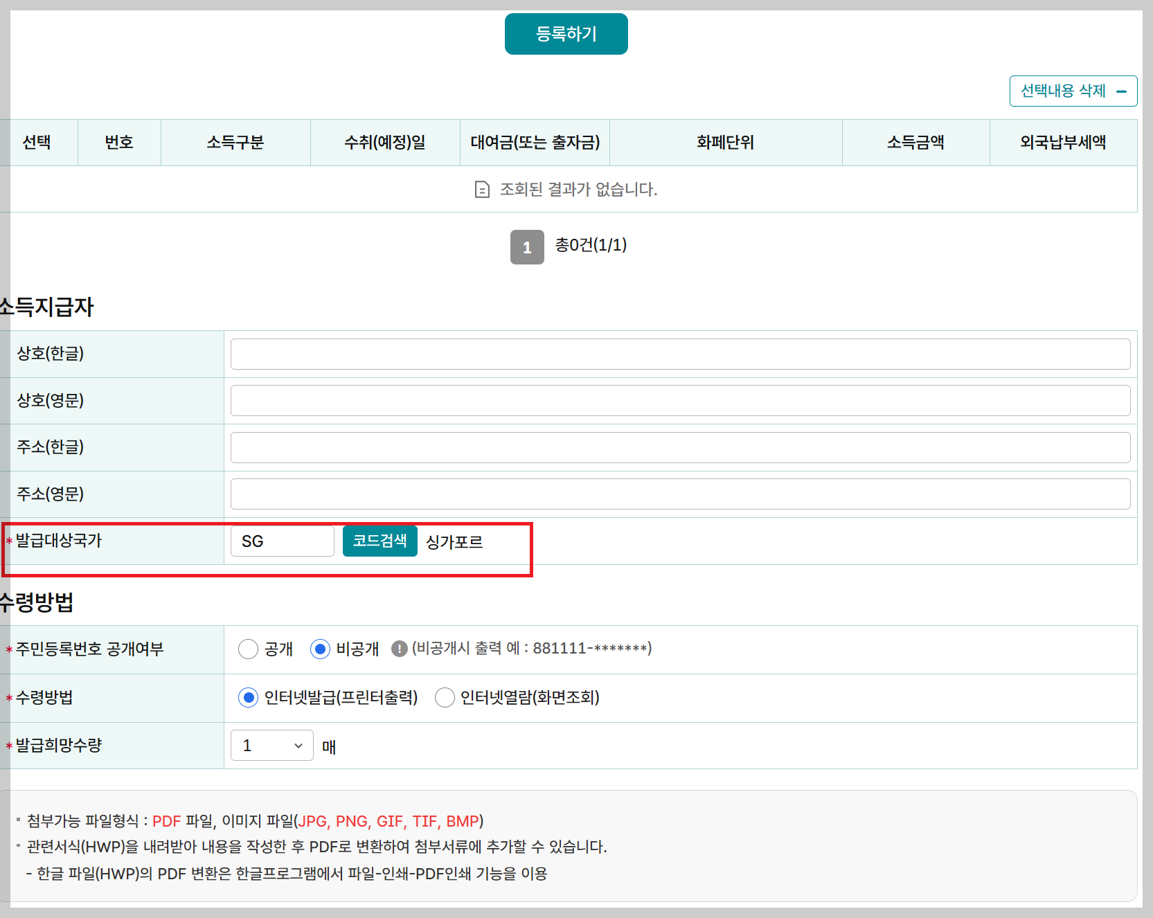
Task: Focus the 주소(영문) address field
Action: (679, 493)
